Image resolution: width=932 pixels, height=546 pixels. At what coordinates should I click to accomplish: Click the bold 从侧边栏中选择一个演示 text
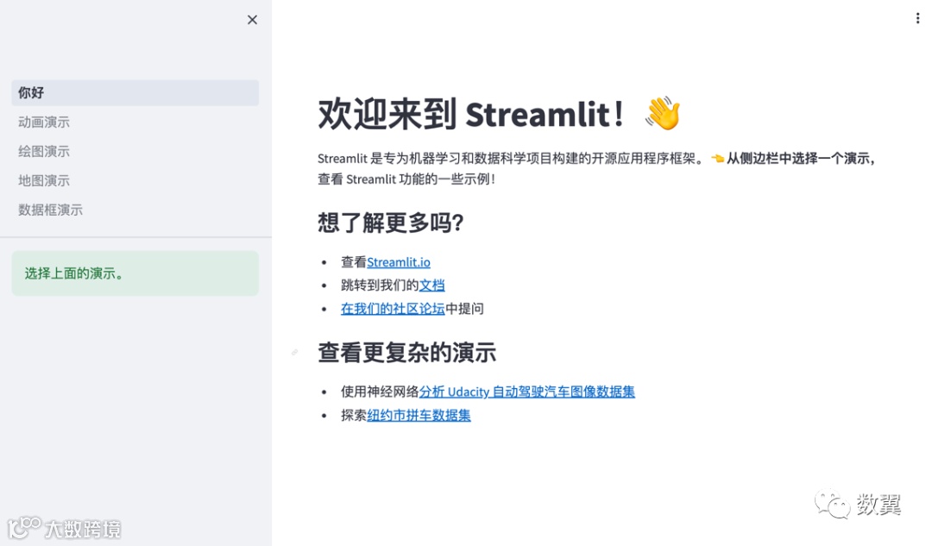tap(800, 159)
